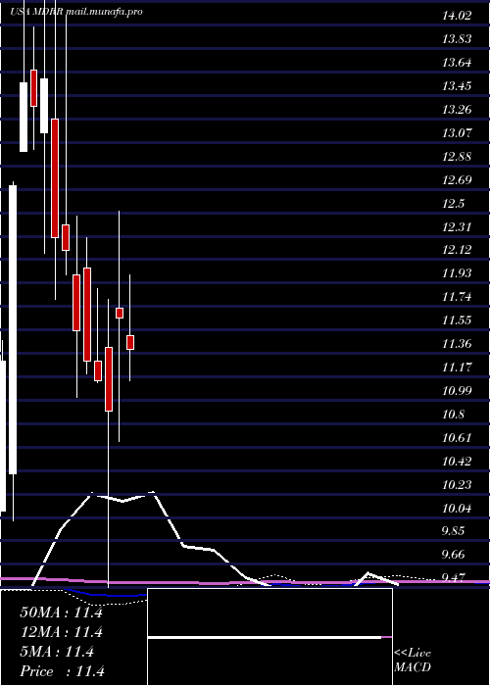Image resolution: width=490 pixels, height=686 pixels.
Task: Click the 12.69 price axis label
Action: (x=457, y=179)
